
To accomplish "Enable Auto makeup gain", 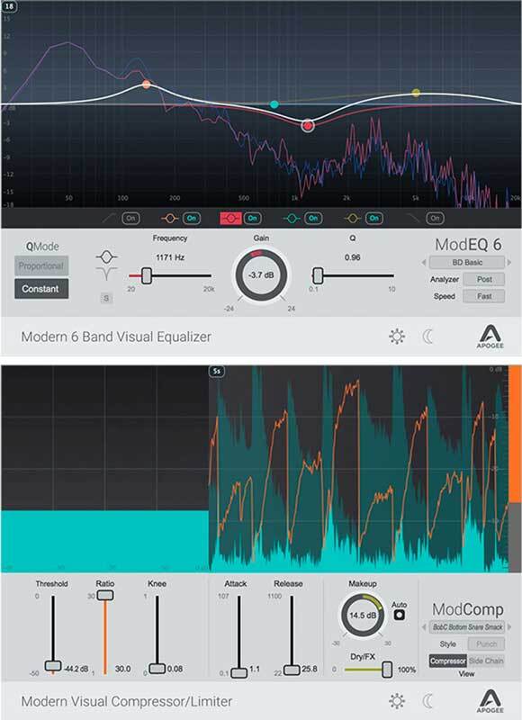I will tap(400, 615).
